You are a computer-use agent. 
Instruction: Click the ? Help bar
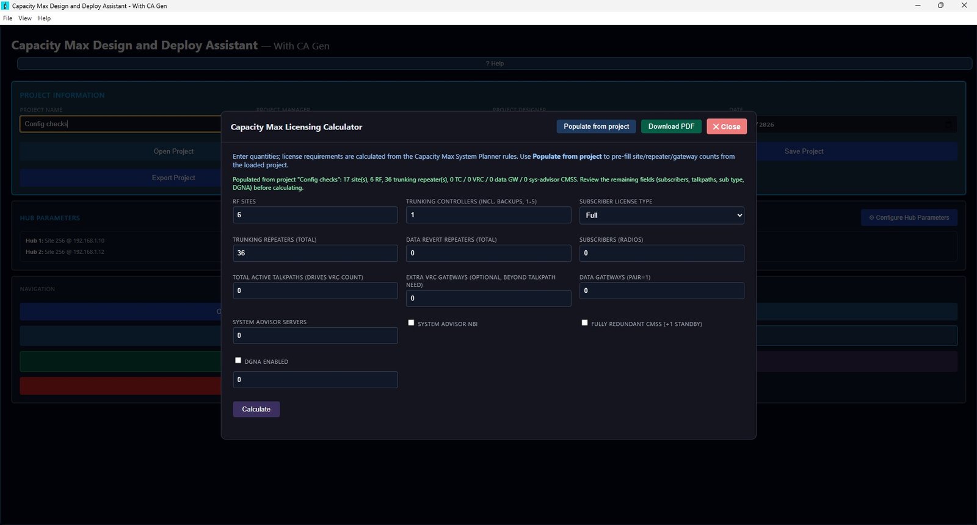[x=495, y=63]
